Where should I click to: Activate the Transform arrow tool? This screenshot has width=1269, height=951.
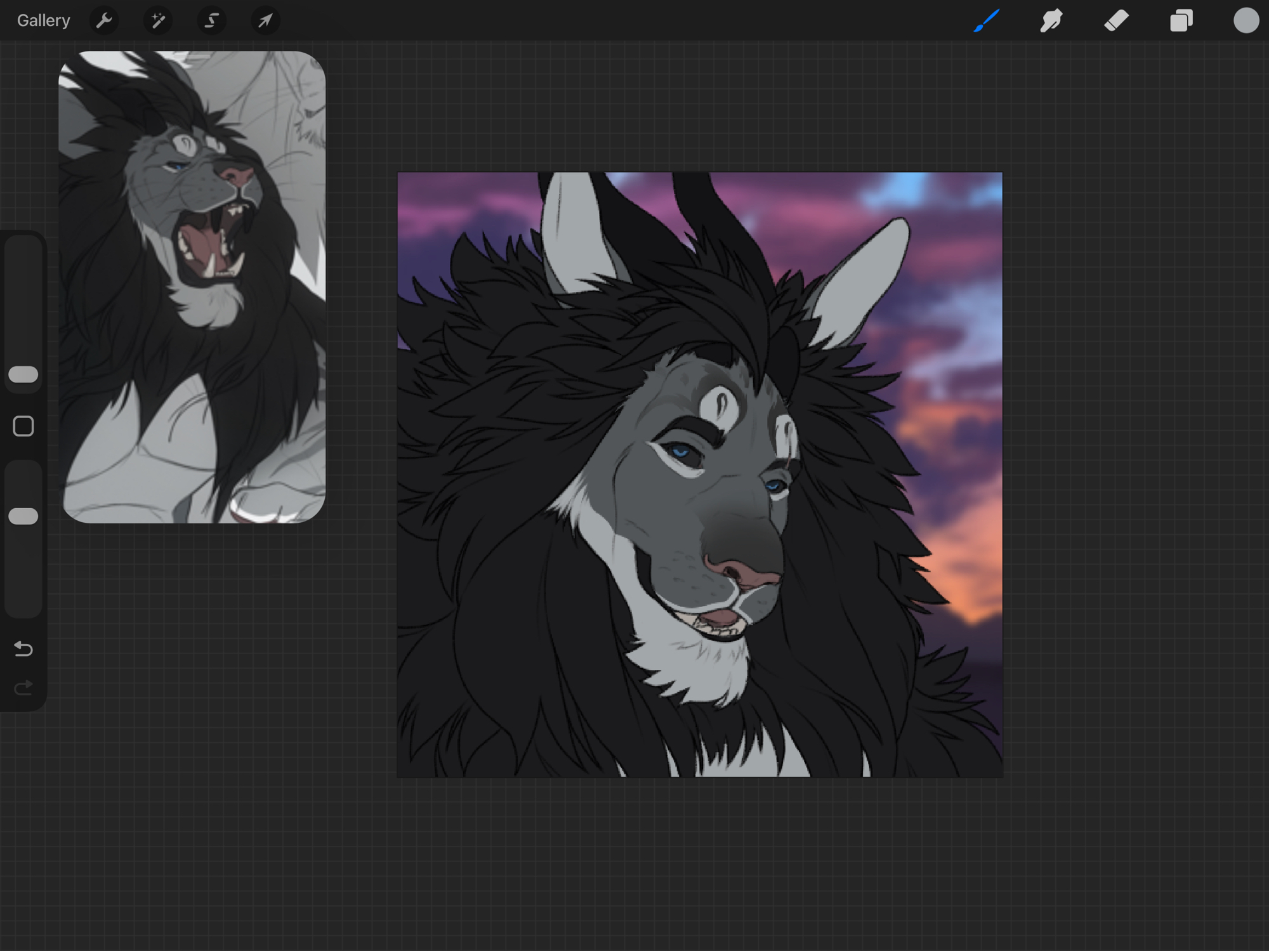[265, 21]
